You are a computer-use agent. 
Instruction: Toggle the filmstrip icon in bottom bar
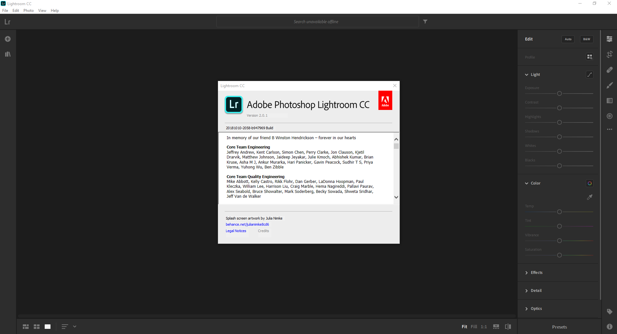[496, 327]
